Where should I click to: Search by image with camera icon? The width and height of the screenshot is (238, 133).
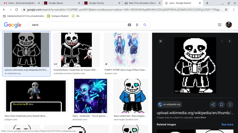(x=129, y=25)
